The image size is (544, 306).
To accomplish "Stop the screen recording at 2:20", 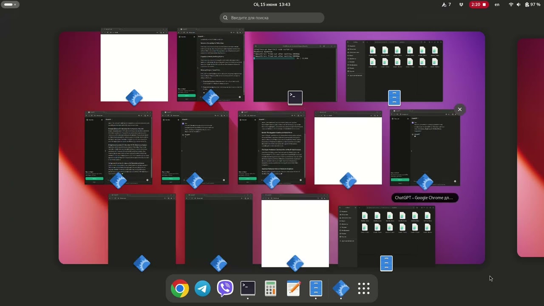I will [x=479, y=5].
